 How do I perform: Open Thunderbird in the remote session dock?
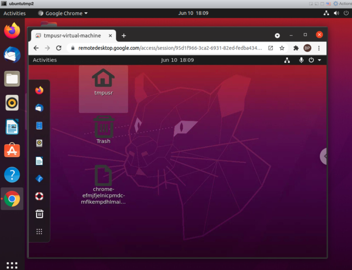click(39, 108)
